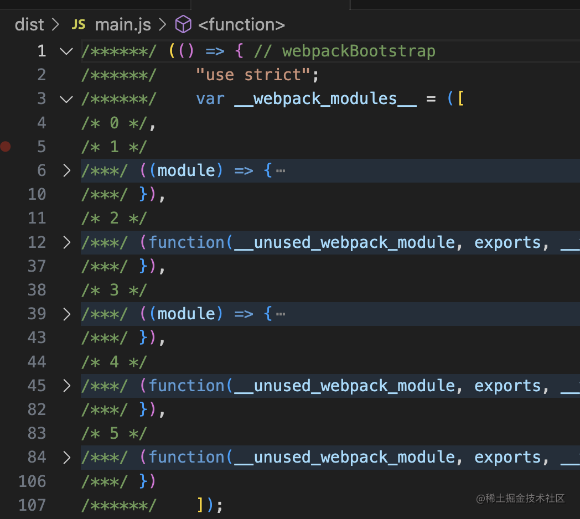Remove the breakpoint on line 5
Viewport: 580px width, 519px height.
pos(6,147)
